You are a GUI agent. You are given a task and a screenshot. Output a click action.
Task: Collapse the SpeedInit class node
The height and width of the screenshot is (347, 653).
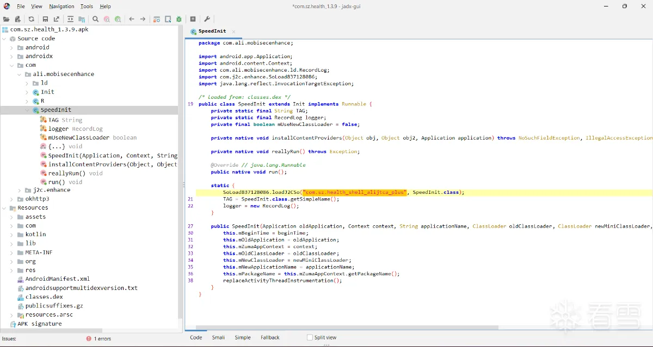click(27, 110)
